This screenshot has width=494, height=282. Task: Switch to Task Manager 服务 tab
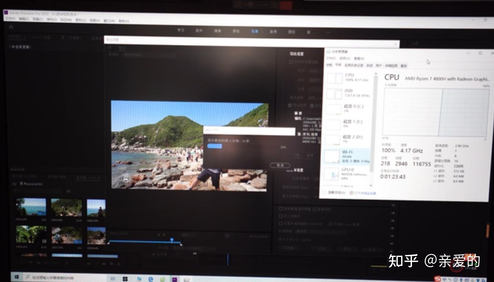[404, 66]
